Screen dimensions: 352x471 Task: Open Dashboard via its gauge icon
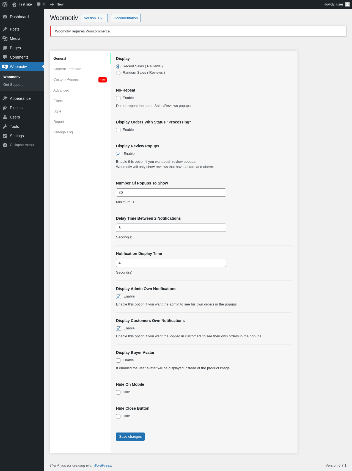[x=5, y=17]
